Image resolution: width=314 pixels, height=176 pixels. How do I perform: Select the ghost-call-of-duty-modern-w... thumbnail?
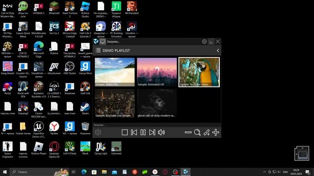[157, 103]
